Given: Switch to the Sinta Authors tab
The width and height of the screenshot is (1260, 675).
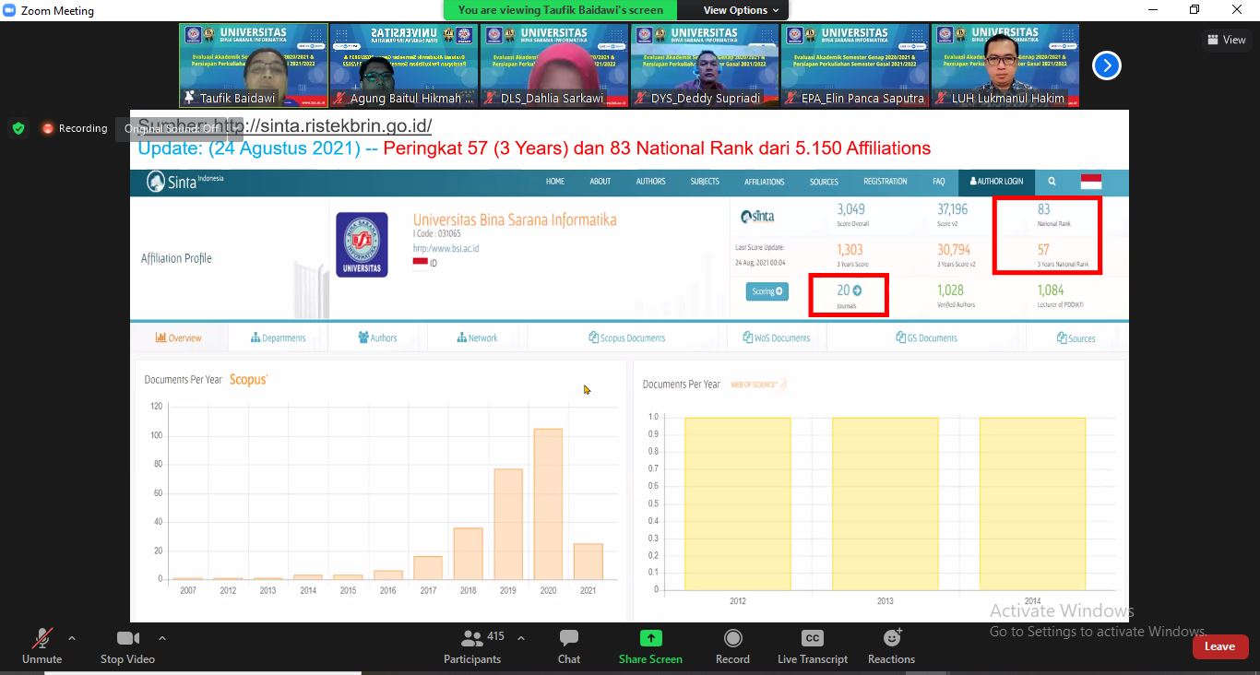Looking at the screenshot, I should coord(377,337).
